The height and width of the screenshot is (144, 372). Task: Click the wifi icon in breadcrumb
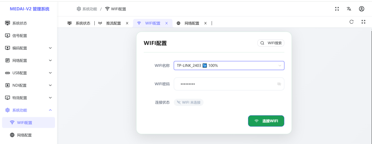click(x=107, y=9)
